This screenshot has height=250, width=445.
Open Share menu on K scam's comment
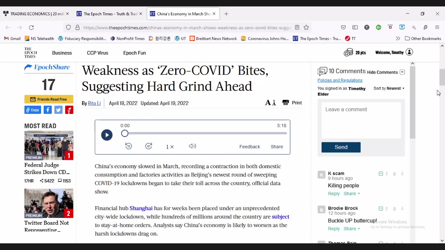tap(352, 193)
